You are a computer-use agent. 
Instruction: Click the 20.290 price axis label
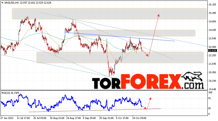(x=212, y=81)
